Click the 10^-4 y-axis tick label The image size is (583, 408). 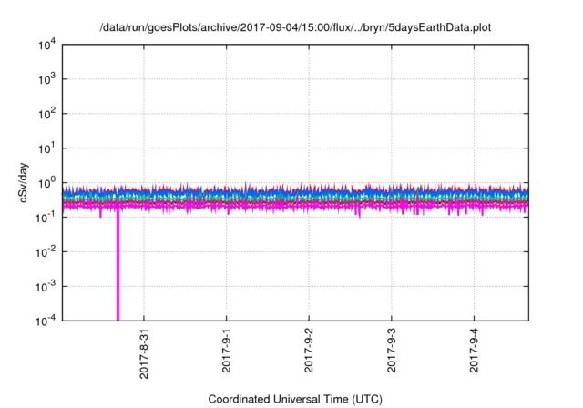tap(46, 321)
